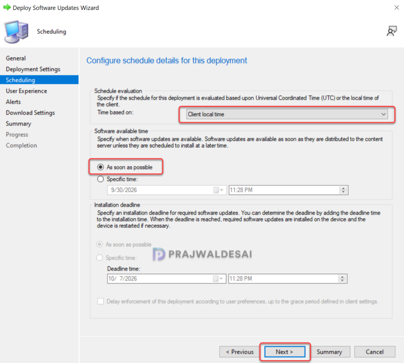Select Software available As soon as possible radio
Viewport: 404px width, 363px height.
tap(101, 167)
